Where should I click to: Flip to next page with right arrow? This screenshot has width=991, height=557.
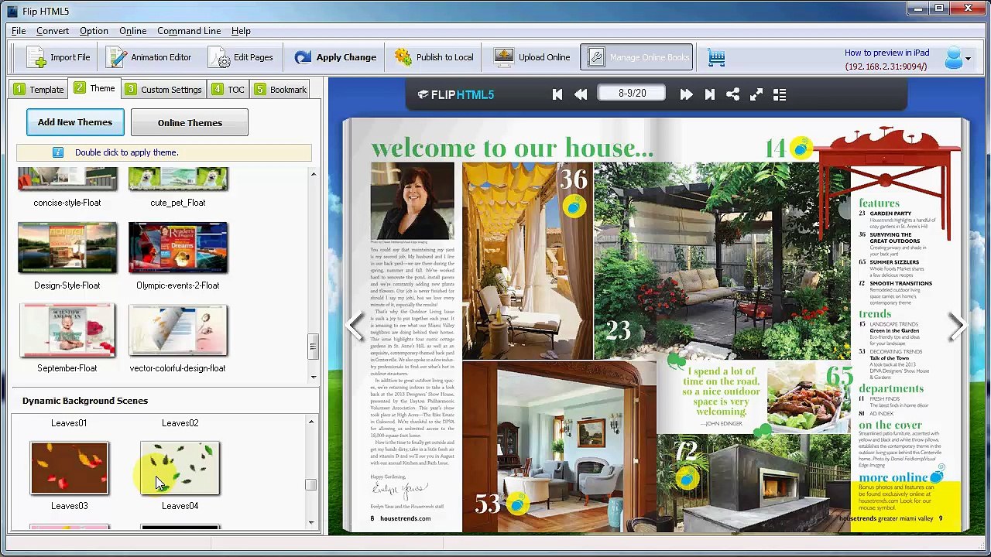pyautogui.click(x=957, y=326)
